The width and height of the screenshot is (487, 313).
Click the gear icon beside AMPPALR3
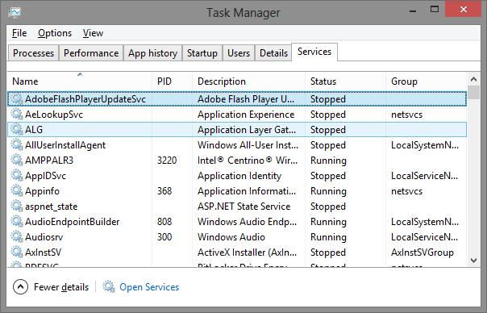[17, 161]
